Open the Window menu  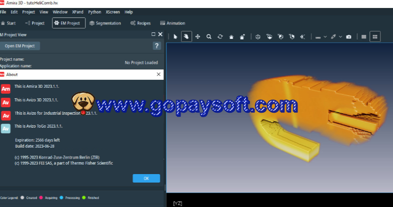pos(60,12)
